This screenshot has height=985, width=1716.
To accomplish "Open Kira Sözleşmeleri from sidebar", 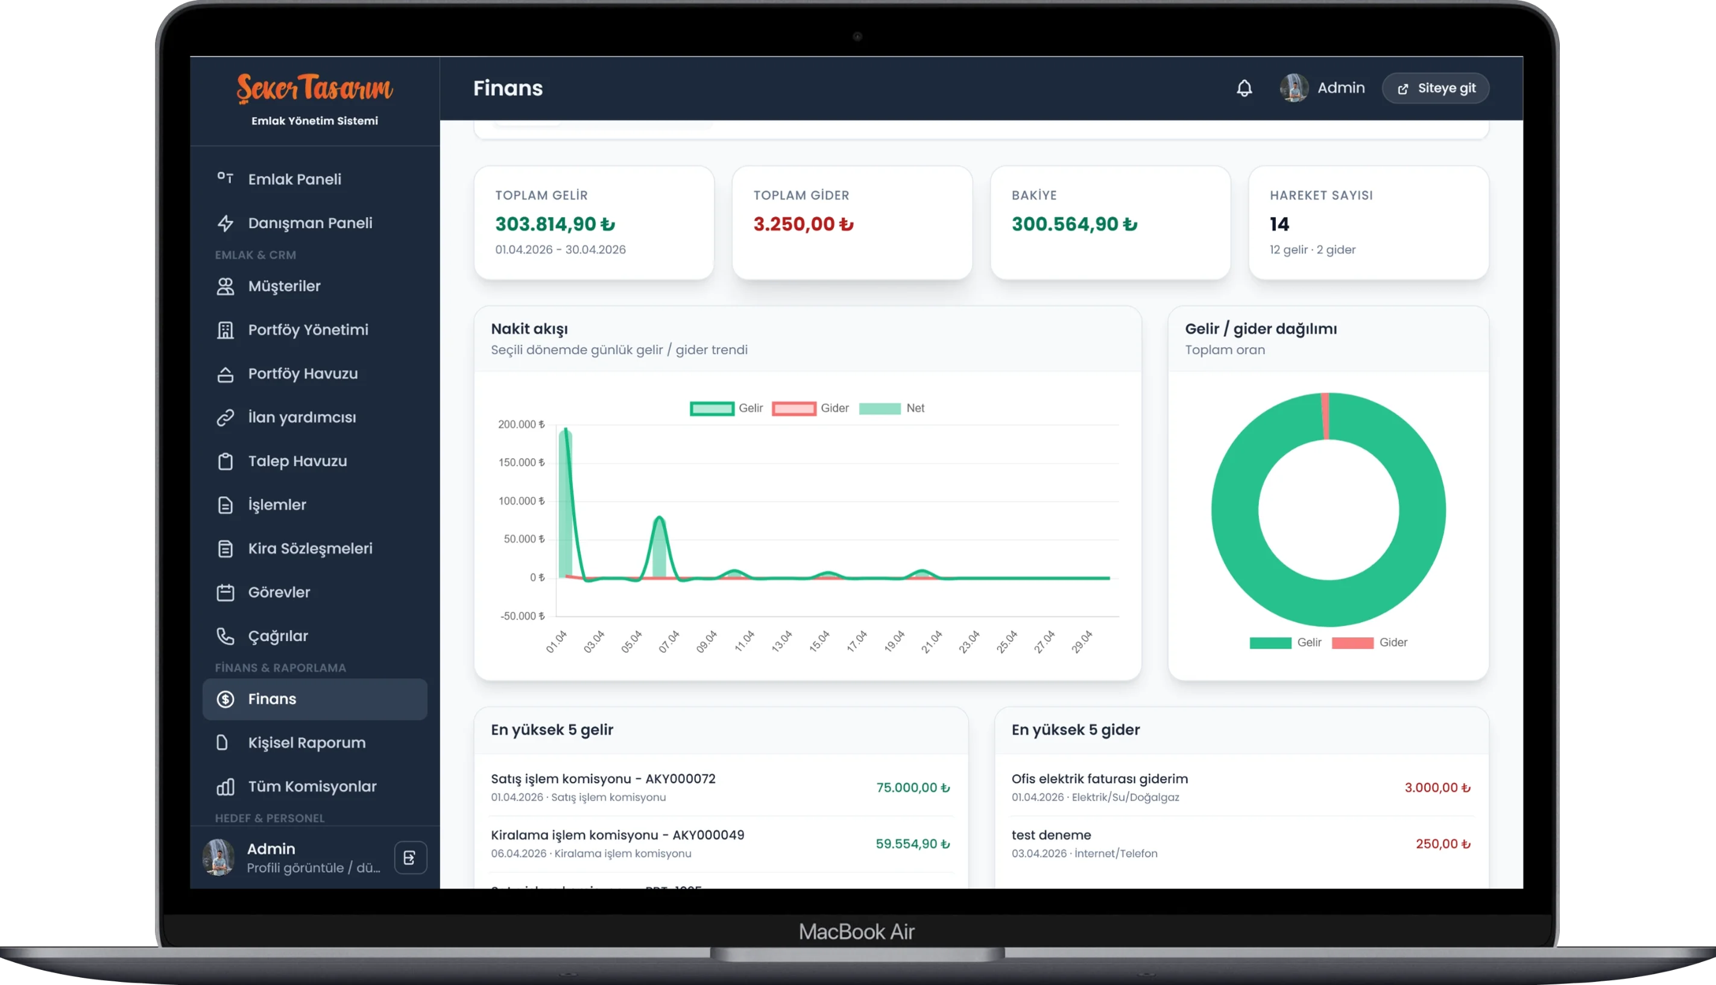I will (315, 549).
